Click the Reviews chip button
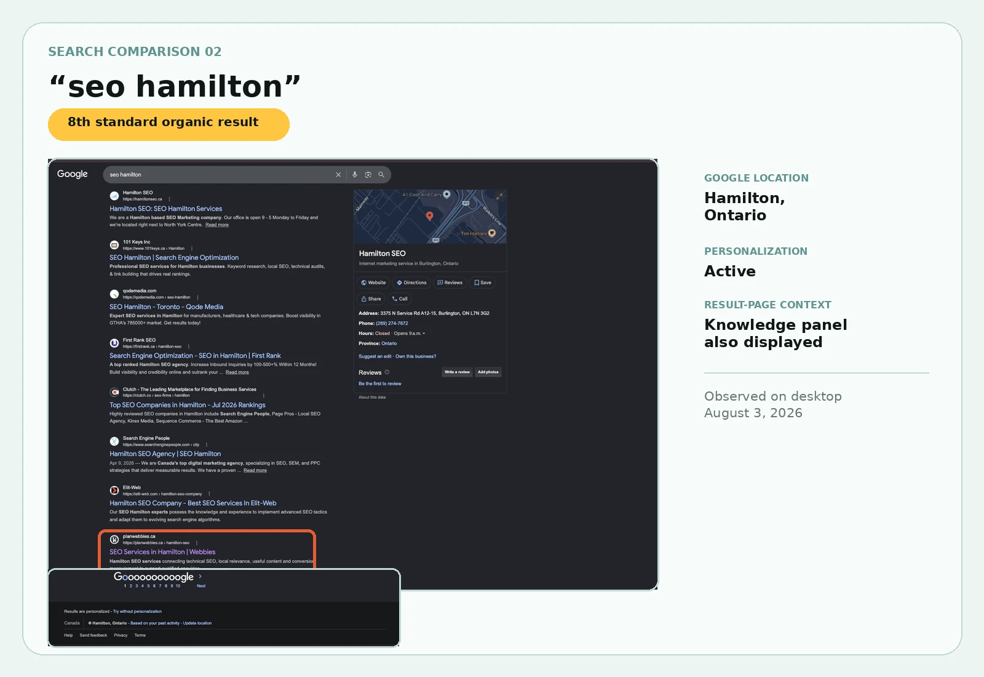The image size is (984, 677). [x=450, y=283]
